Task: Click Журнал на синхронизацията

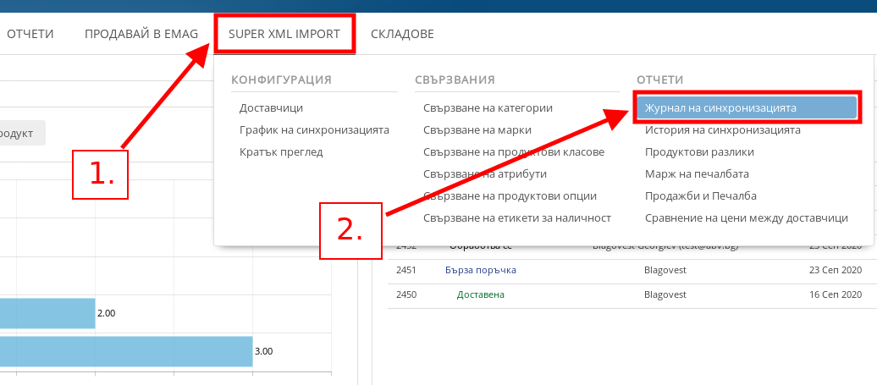Action: [720, 108]
